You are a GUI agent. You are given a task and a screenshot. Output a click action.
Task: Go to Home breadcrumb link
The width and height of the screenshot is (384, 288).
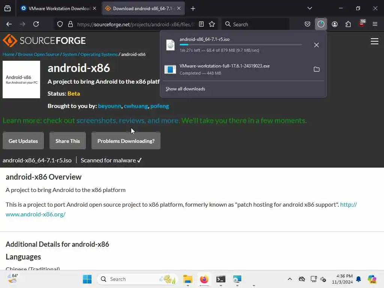9,54
